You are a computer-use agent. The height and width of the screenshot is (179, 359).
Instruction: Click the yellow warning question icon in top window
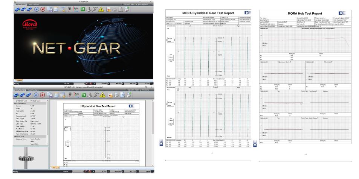pyautogui.click(x=101, y=9)
